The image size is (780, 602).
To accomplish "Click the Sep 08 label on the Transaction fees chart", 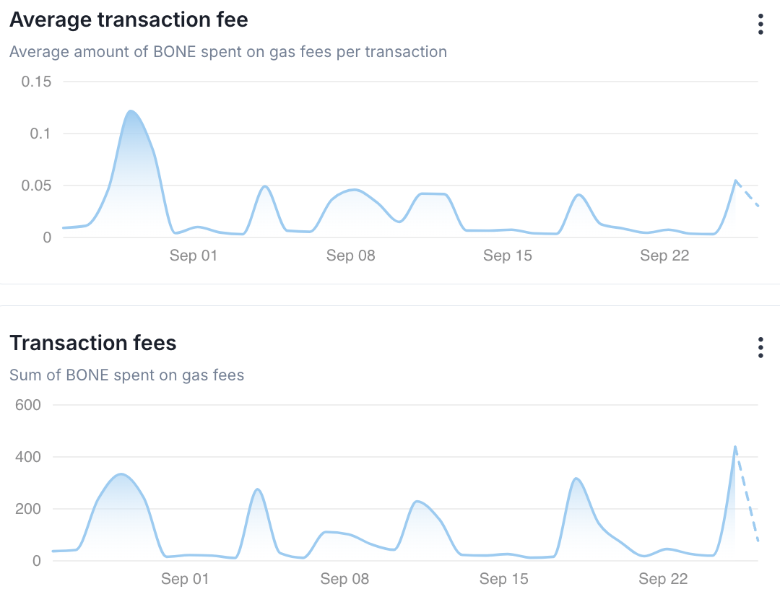I will (x=344, y=579).
